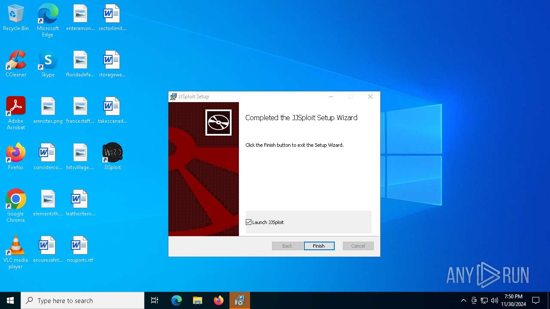Open the volume control in tray

(495, 300)
